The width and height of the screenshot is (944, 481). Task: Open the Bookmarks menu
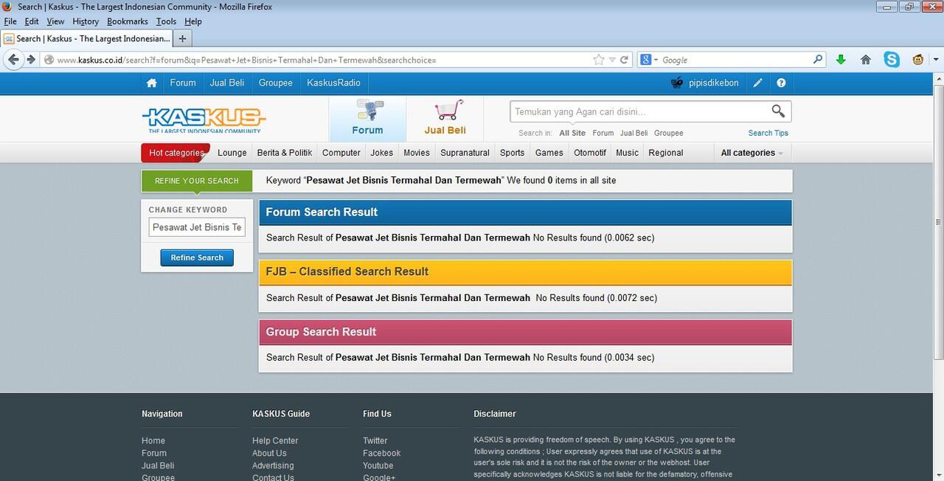tap(128, 21)
